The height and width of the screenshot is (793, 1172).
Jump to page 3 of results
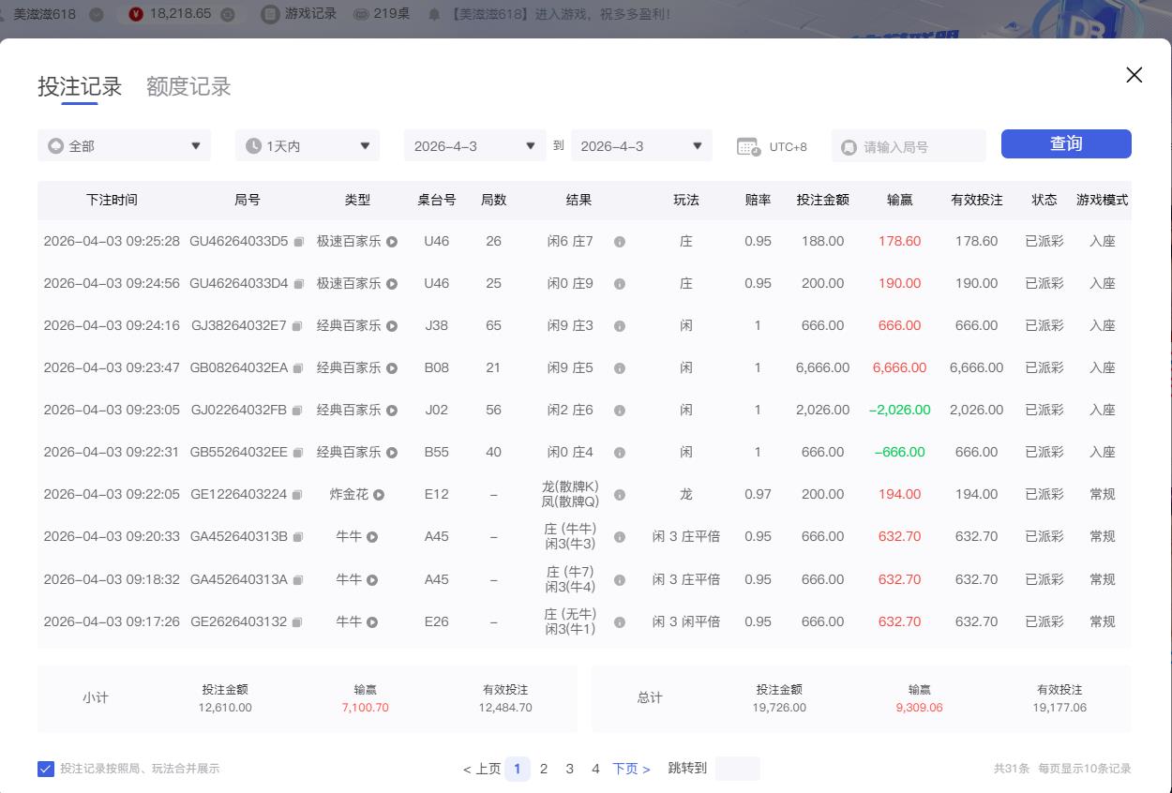(x=569, y=769)
